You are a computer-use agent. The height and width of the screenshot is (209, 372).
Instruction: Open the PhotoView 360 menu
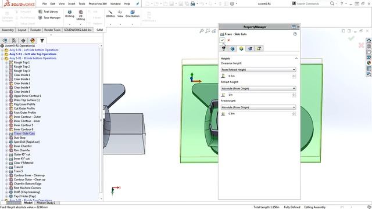coord(98,3)
